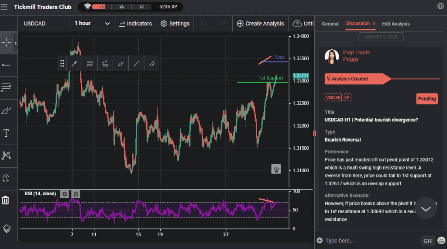Open the GIF picker

pyautogui.click(x=428, y=241)
